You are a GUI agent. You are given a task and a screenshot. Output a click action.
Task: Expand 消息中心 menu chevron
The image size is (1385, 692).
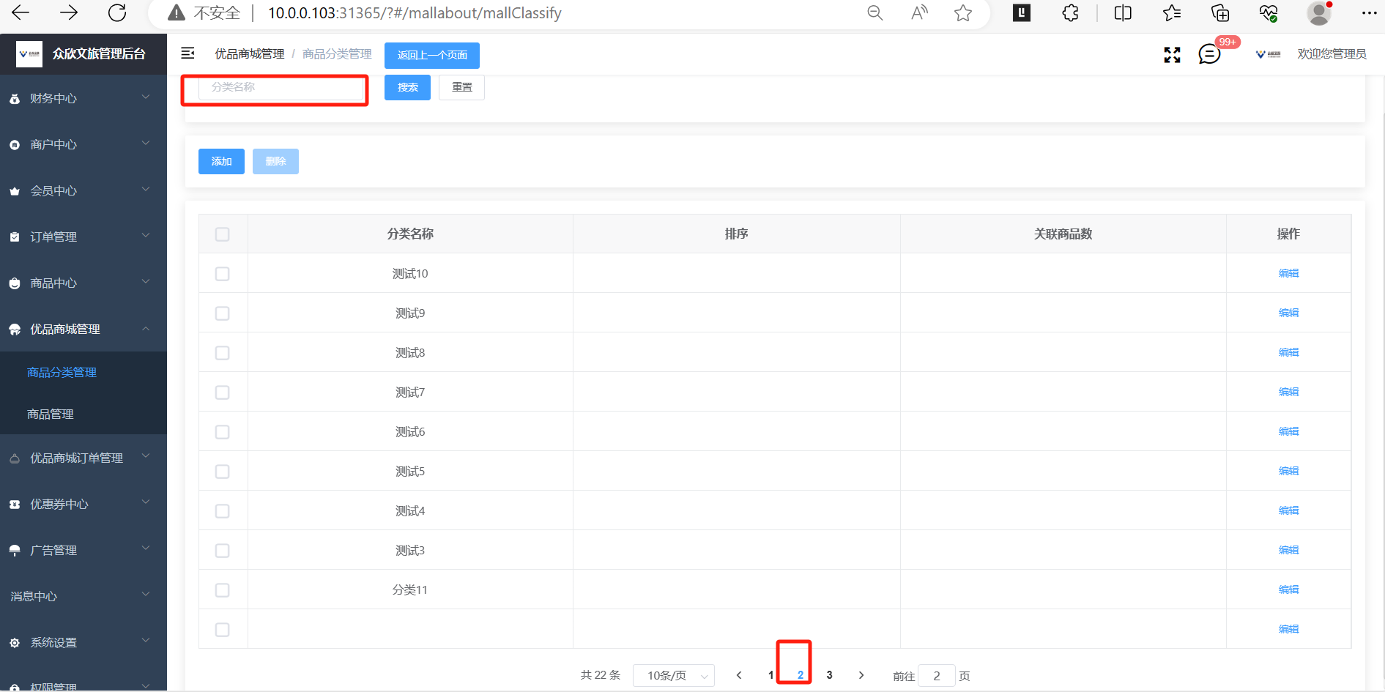146,595
